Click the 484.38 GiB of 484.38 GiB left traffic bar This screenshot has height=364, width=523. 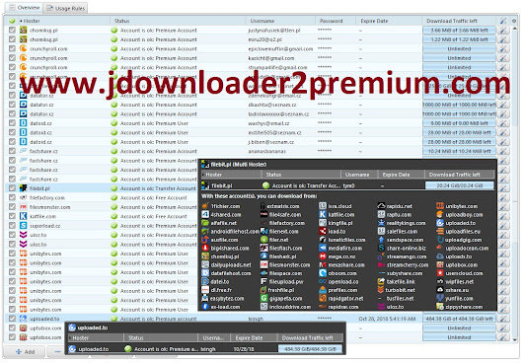pos(459,319)
